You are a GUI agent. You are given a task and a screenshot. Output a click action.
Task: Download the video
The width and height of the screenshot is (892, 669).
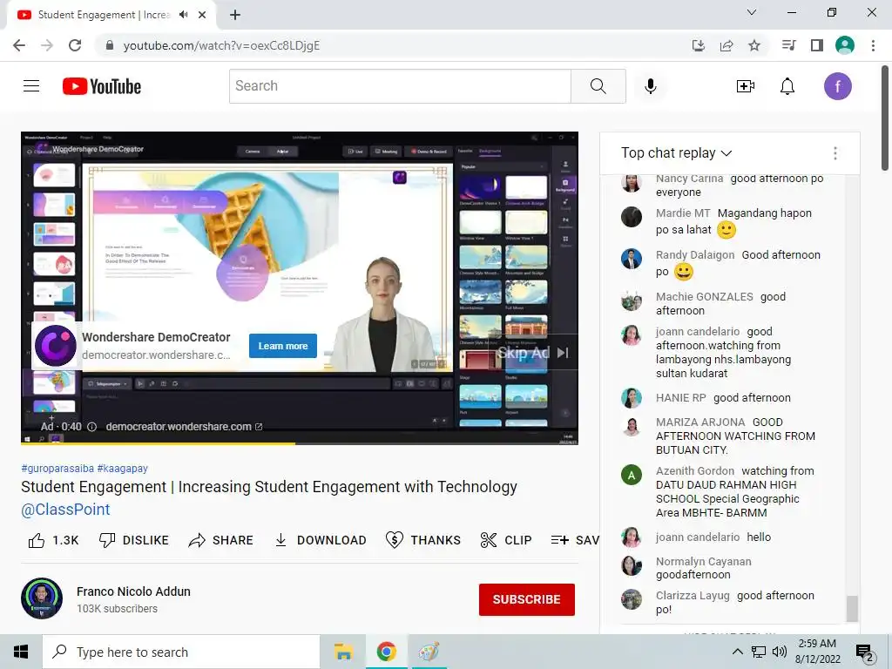[321, 540]
